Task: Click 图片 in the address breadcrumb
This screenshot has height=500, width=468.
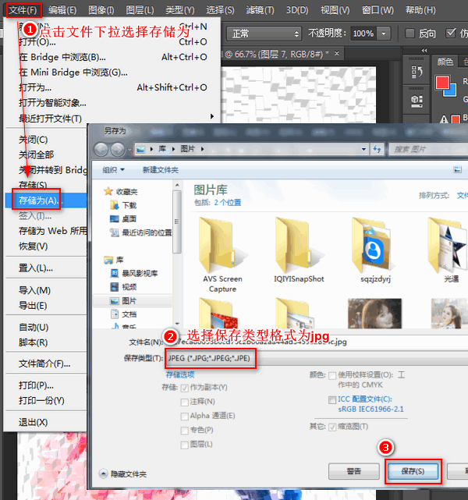Action: pos(187,149)
